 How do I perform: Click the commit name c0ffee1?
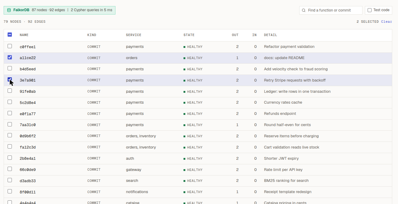point(28,47)
